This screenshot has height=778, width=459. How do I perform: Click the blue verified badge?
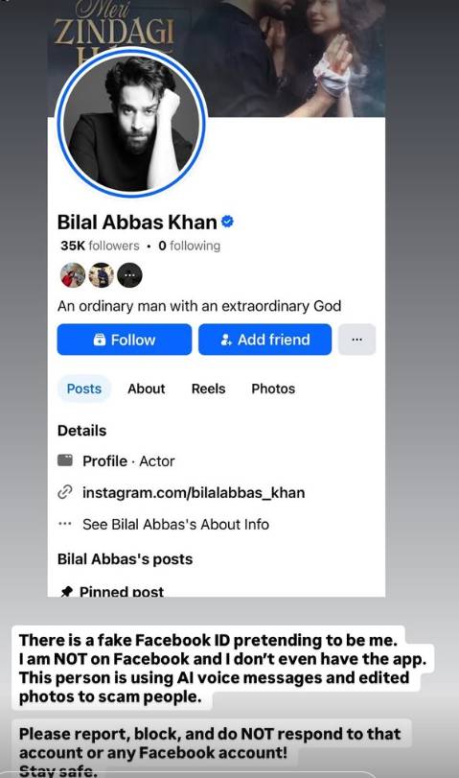(227, 222)
